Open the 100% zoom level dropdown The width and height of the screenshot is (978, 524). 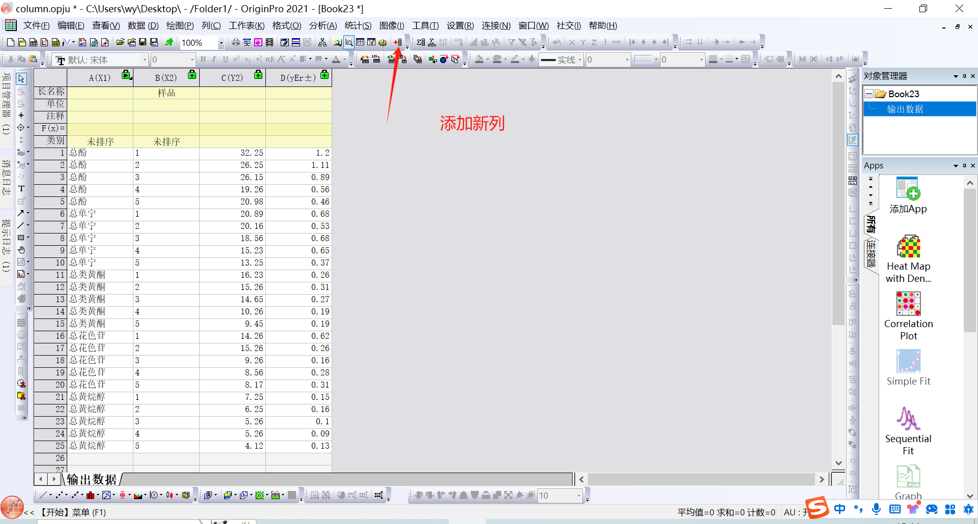click(221, 43)
